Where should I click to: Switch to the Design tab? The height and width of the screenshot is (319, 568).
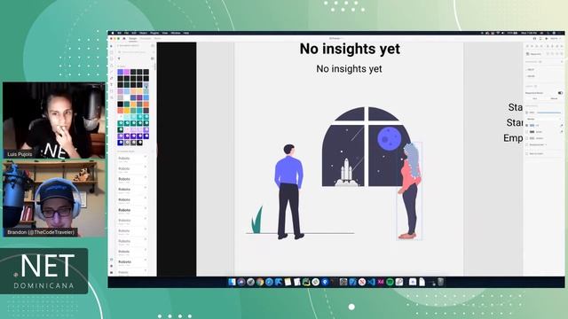[x=133, y=38]
